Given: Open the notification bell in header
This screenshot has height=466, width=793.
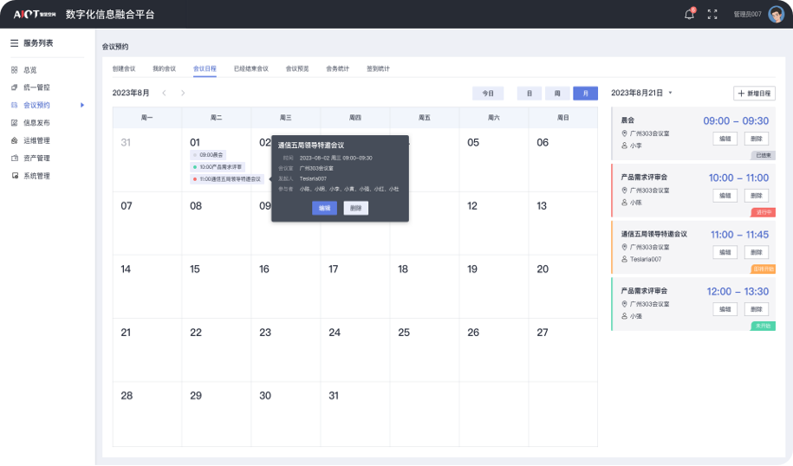Looking at the screenshot, I should [x=689, y=14].
